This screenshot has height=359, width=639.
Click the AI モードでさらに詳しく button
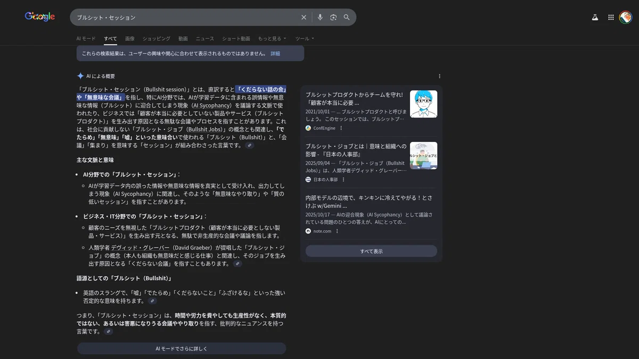(182, 349)
